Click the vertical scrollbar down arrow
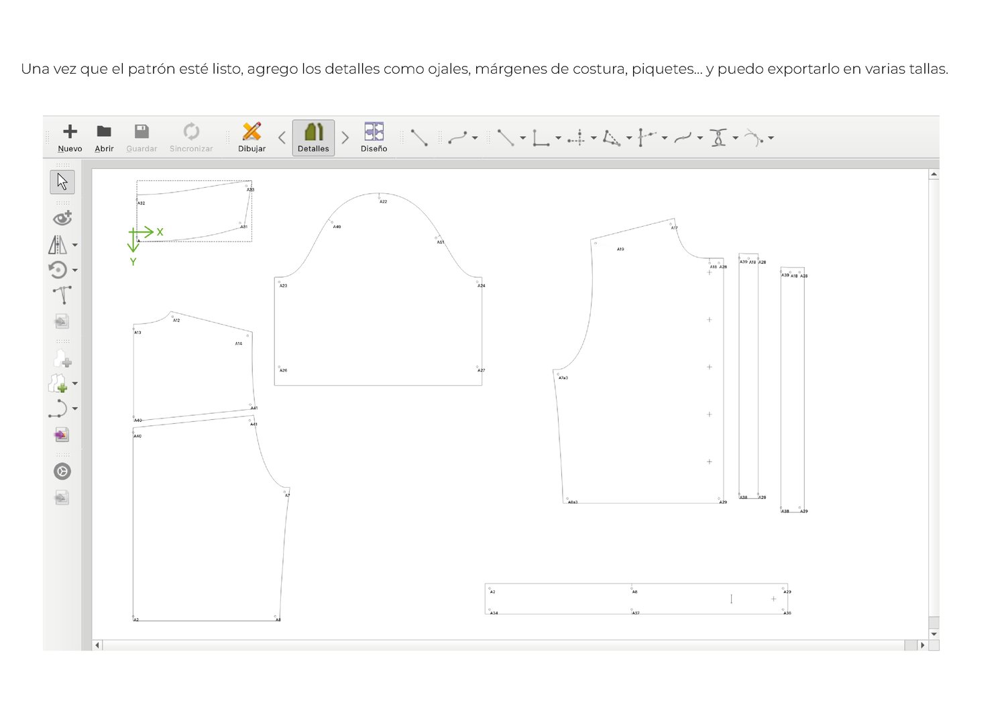 click(x=934, y=634)
